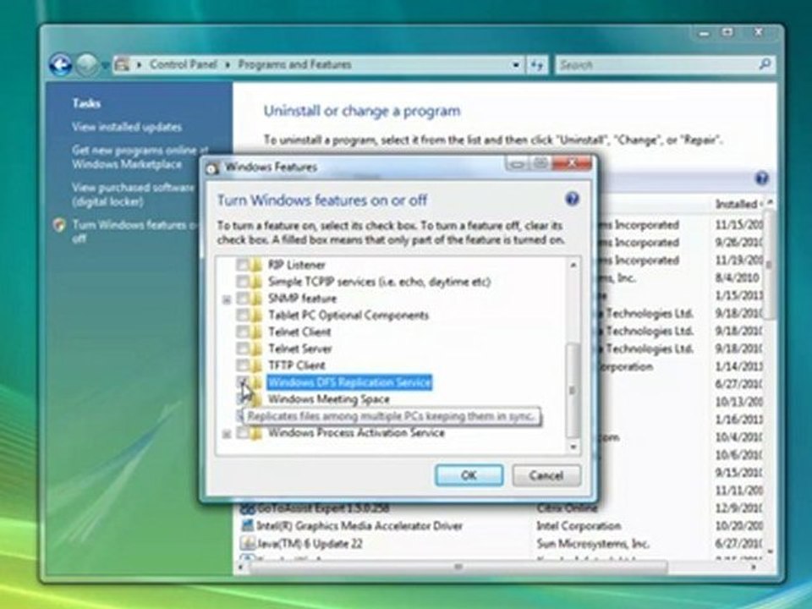Select Telnet Server in features list

coord(299,348)
